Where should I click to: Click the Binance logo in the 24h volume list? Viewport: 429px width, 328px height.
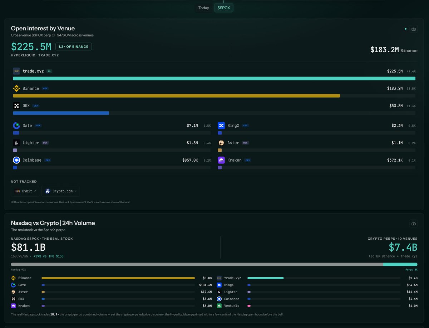point(14,278)
